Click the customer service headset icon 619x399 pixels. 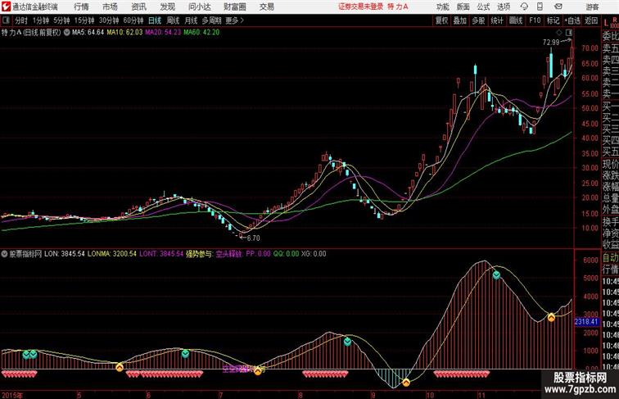pyautogui.click(x=524, y=7)
